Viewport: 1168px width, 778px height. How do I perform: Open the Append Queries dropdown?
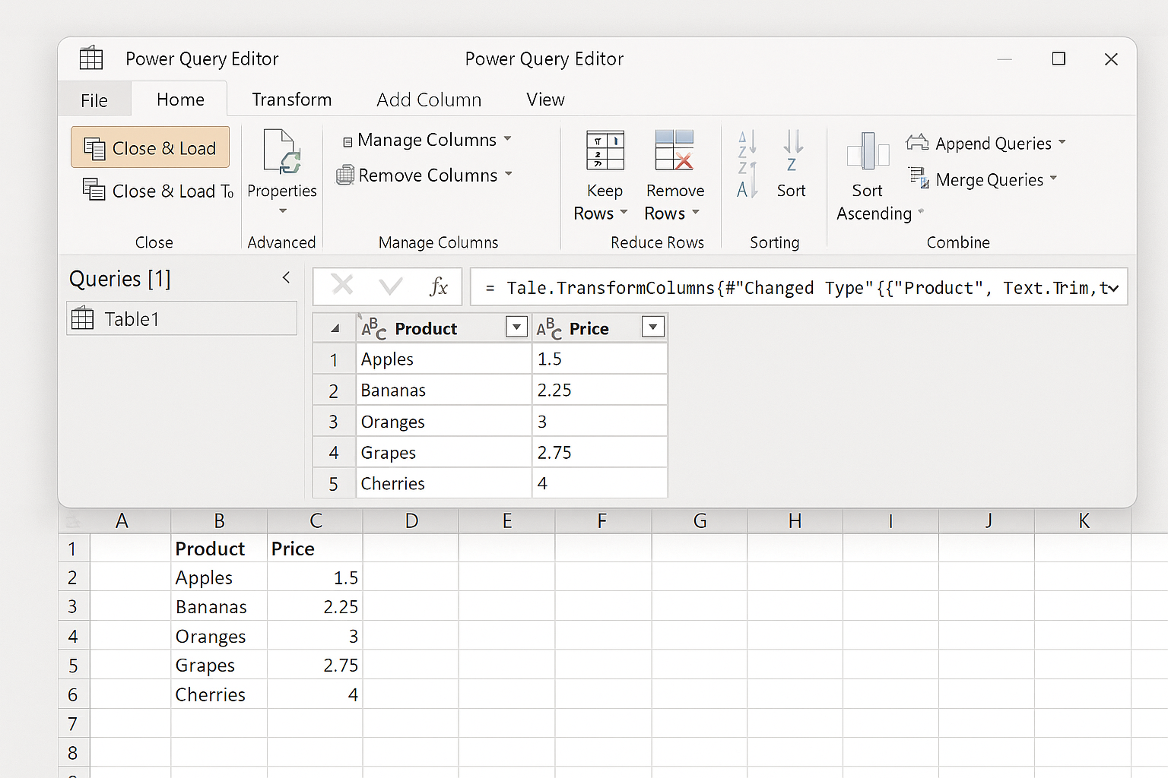986,143
